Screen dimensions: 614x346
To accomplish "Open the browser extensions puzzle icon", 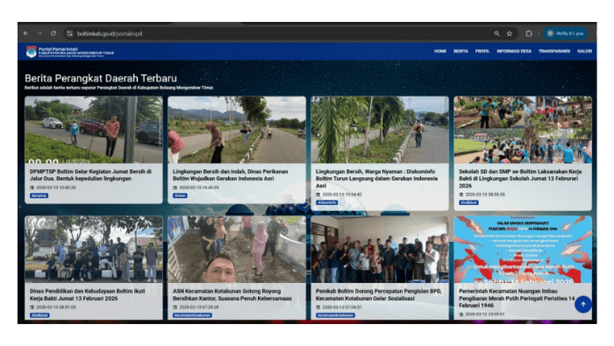I will tap(529, 33).
